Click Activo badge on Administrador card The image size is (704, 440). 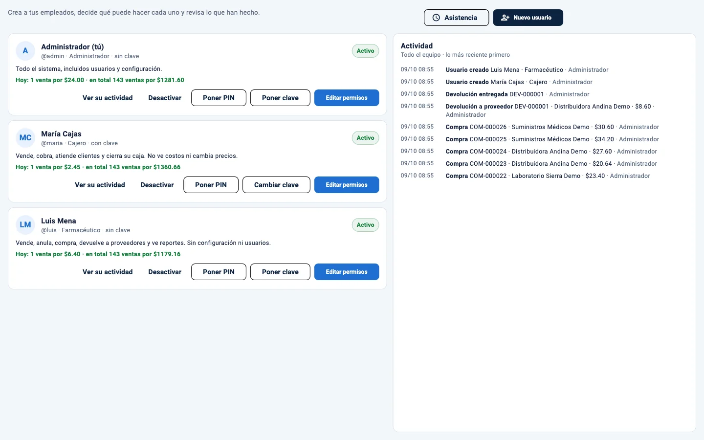365,51
